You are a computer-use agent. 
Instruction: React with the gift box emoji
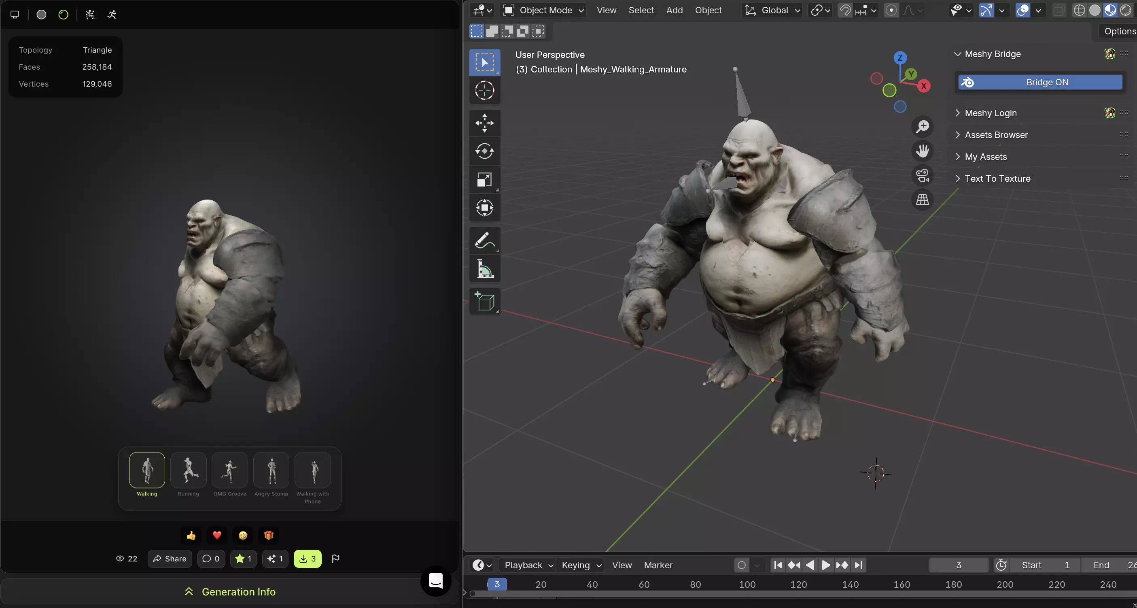tap(269, 536)
